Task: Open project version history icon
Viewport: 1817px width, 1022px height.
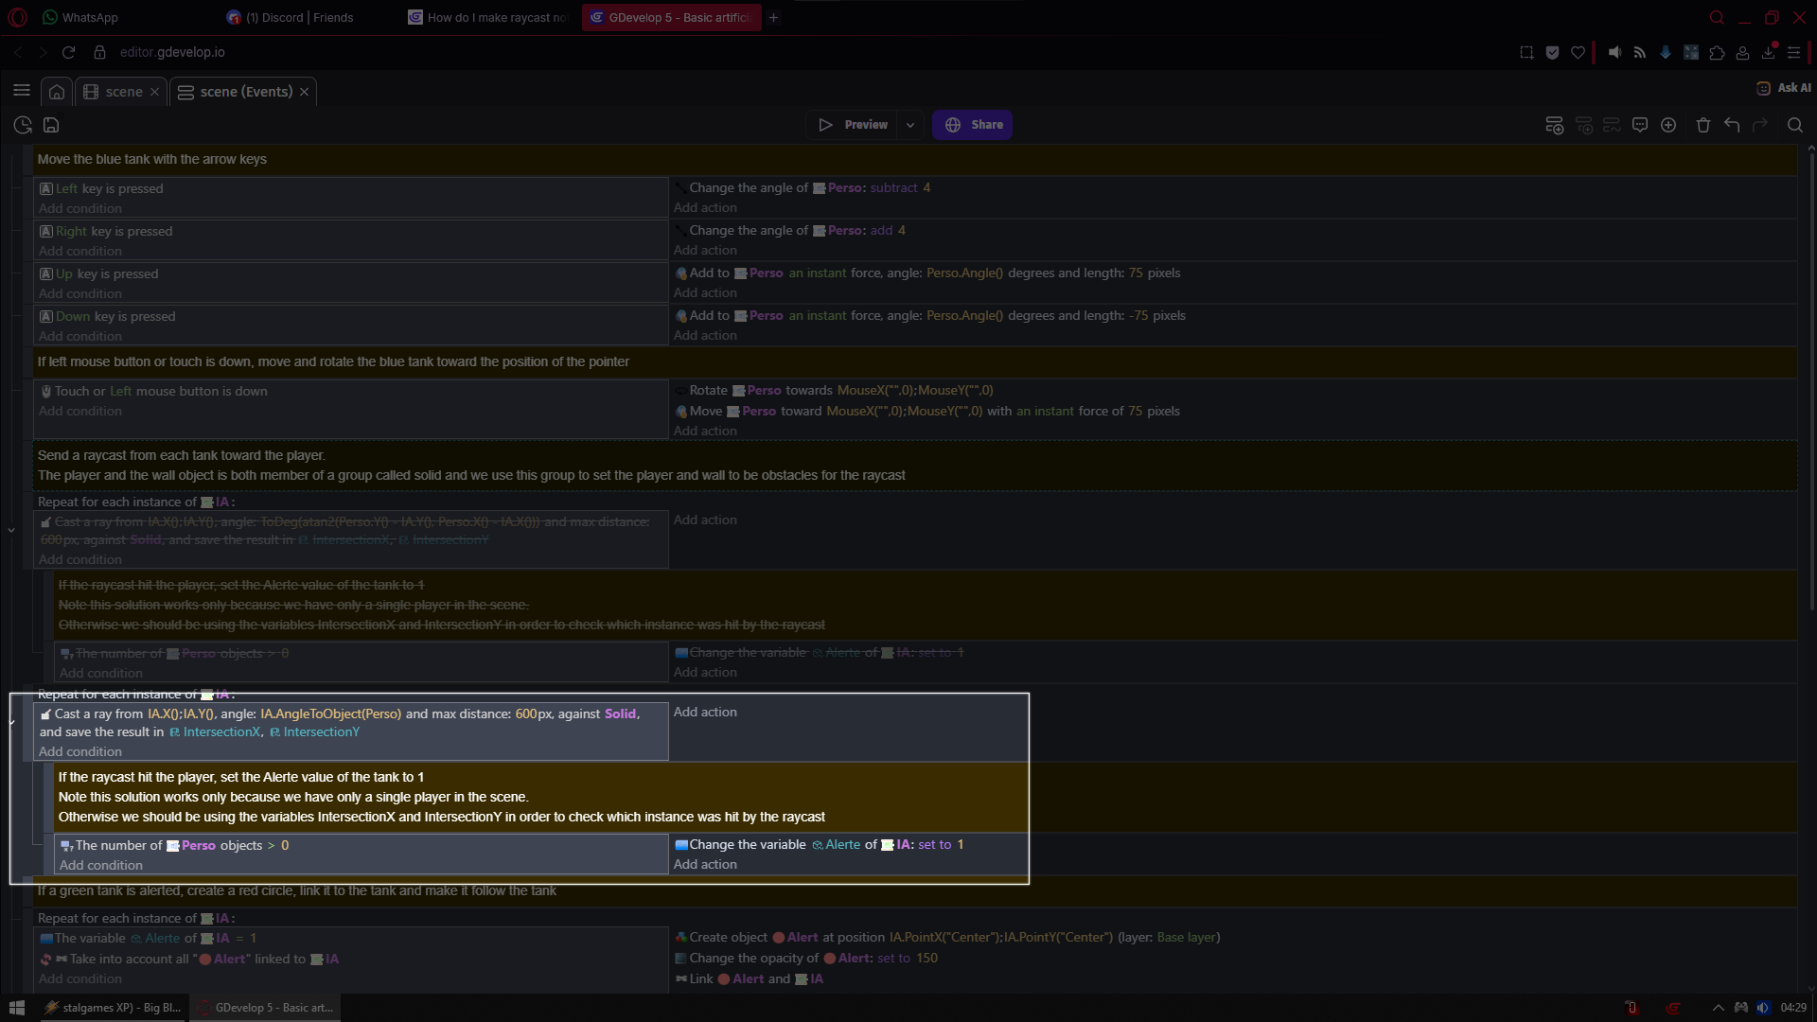Action: coord(23,125)
